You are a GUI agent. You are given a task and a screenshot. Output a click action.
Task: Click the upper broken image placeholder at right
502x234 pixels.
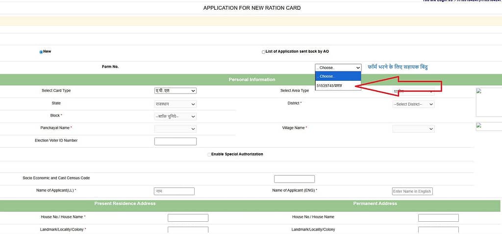coord(488,102)
